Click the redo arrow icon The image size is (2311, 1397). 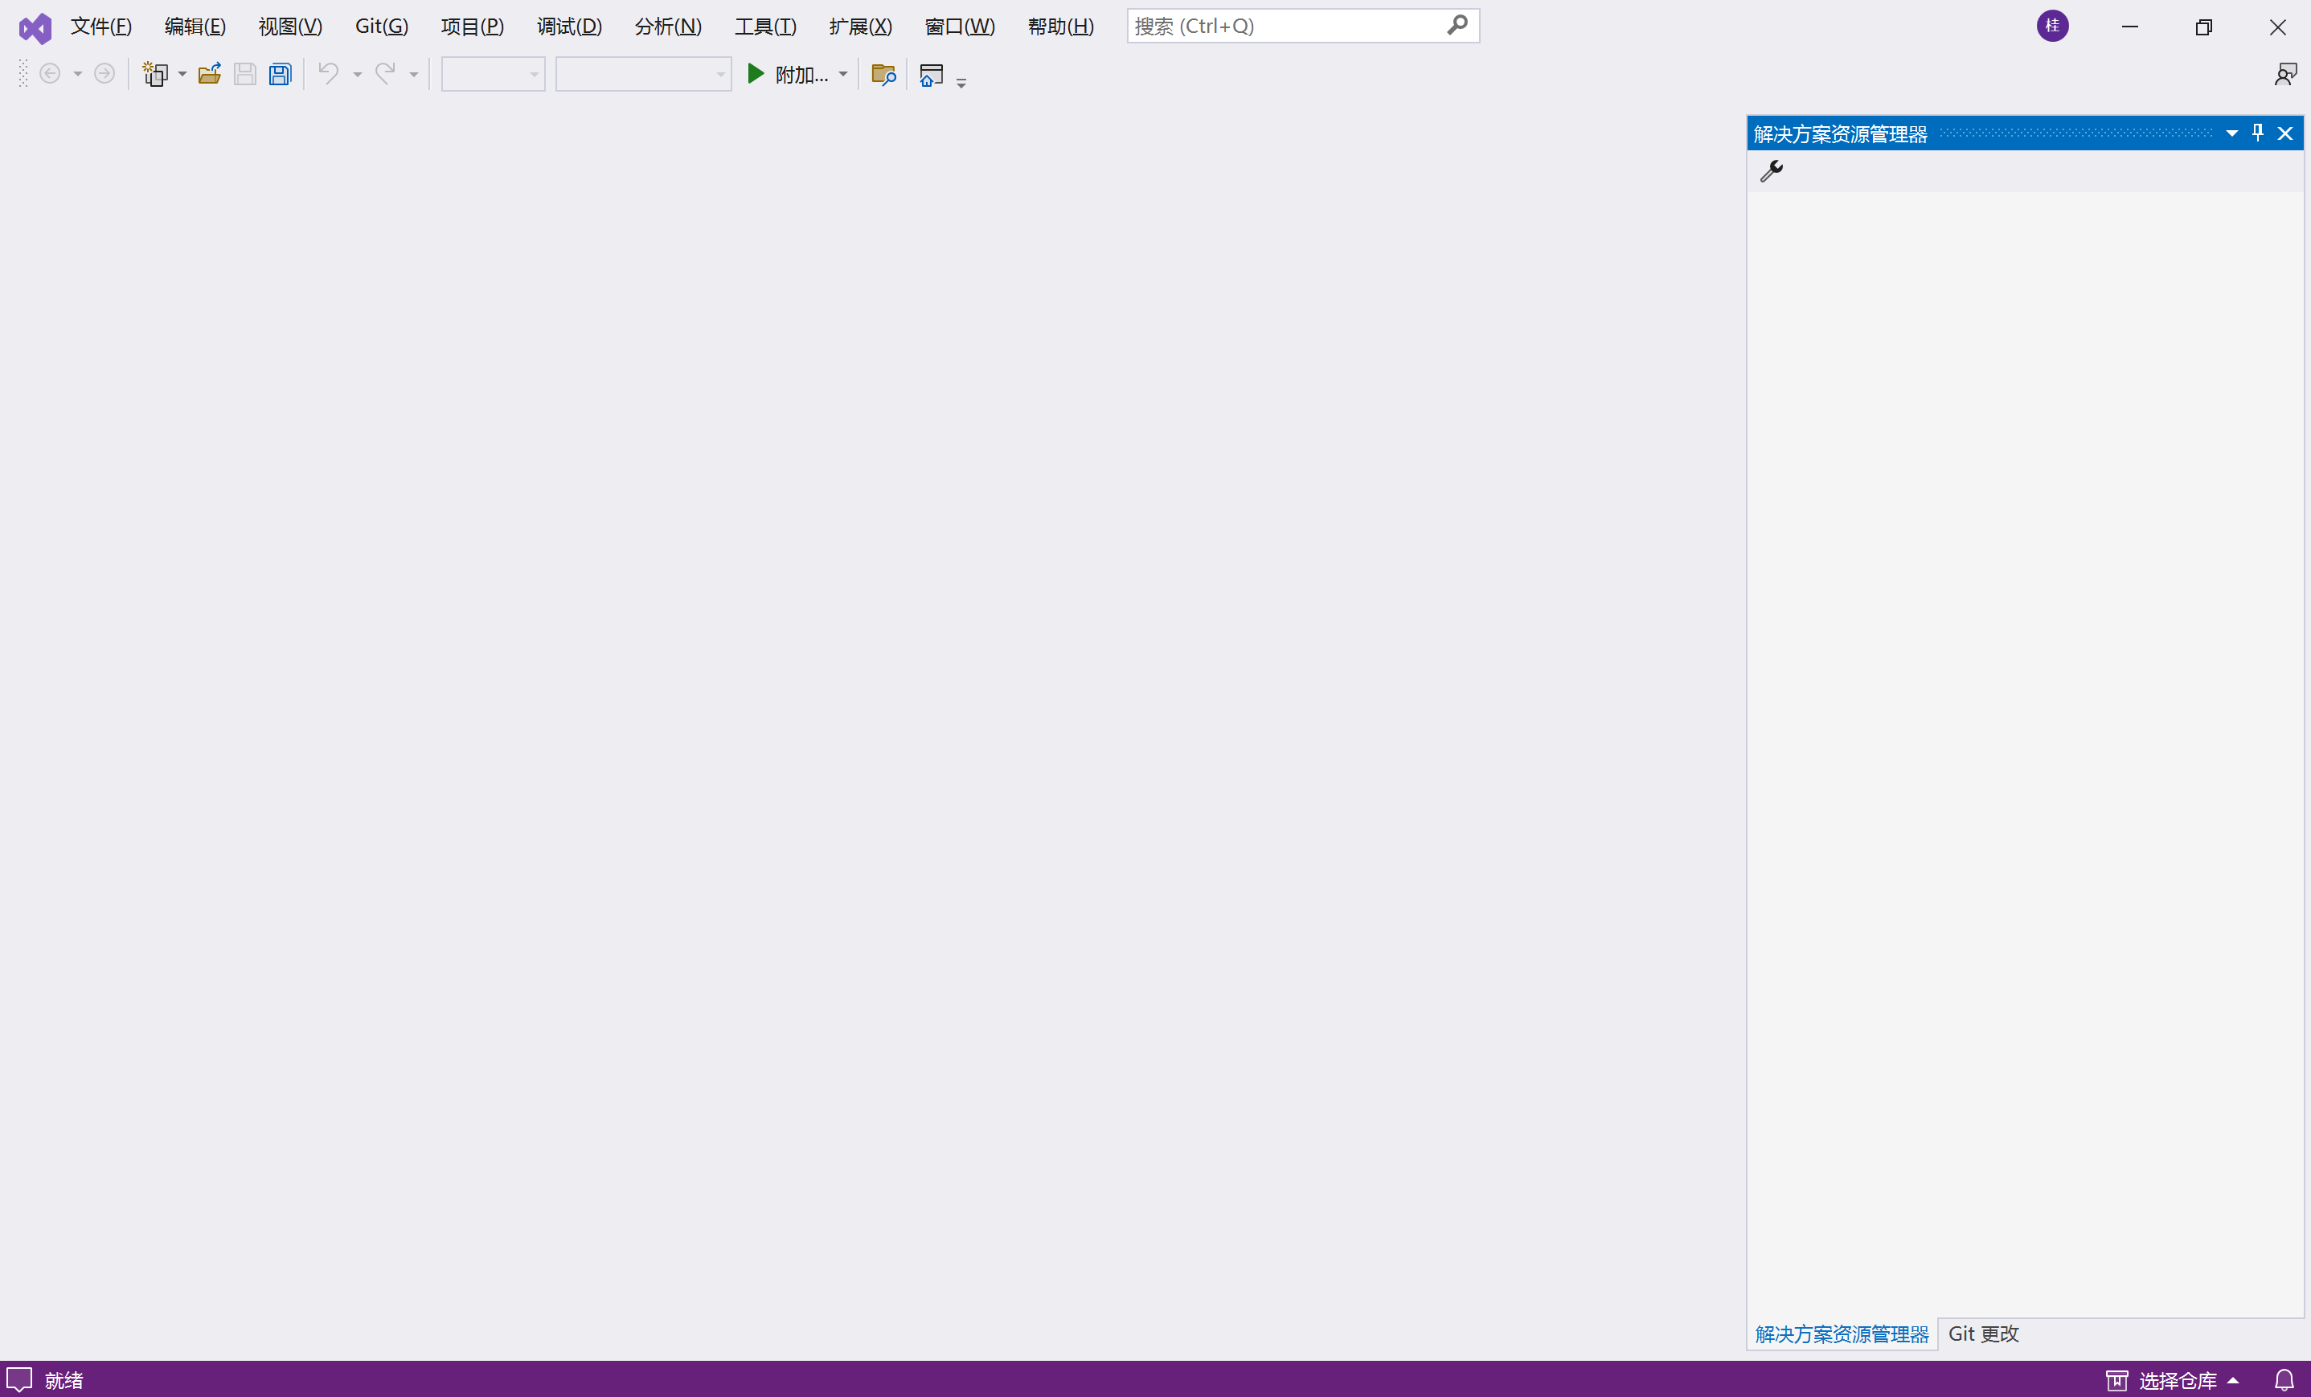tap(384, 73)
